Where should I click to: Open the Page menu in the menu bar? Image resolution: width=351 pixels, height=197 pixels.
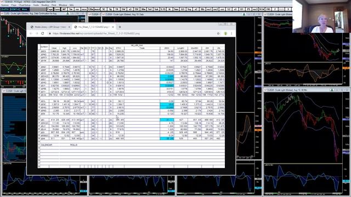(x=14, y=5)
